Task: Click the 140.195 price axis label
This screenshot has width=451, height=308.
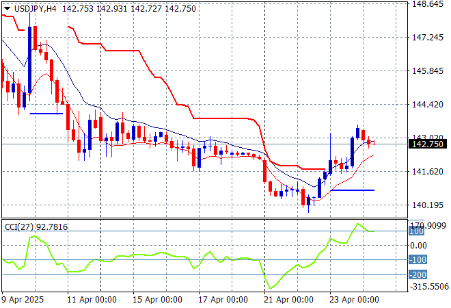Action: point(428,205)
